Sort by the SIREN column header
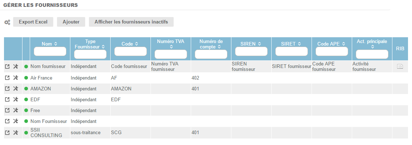The height and width of the screenshot is (145, 412). (251, 44)
